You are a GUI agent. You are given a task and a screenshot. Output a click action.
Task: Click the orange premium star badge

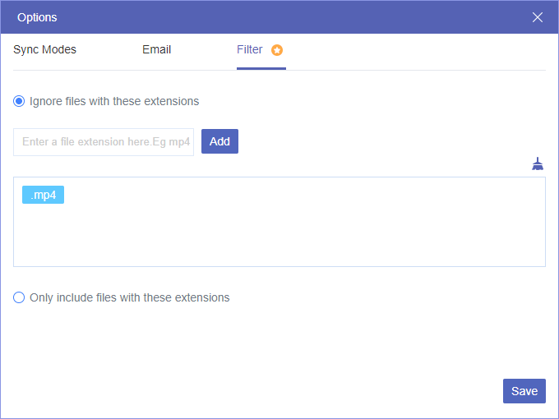tap(277, 50)
